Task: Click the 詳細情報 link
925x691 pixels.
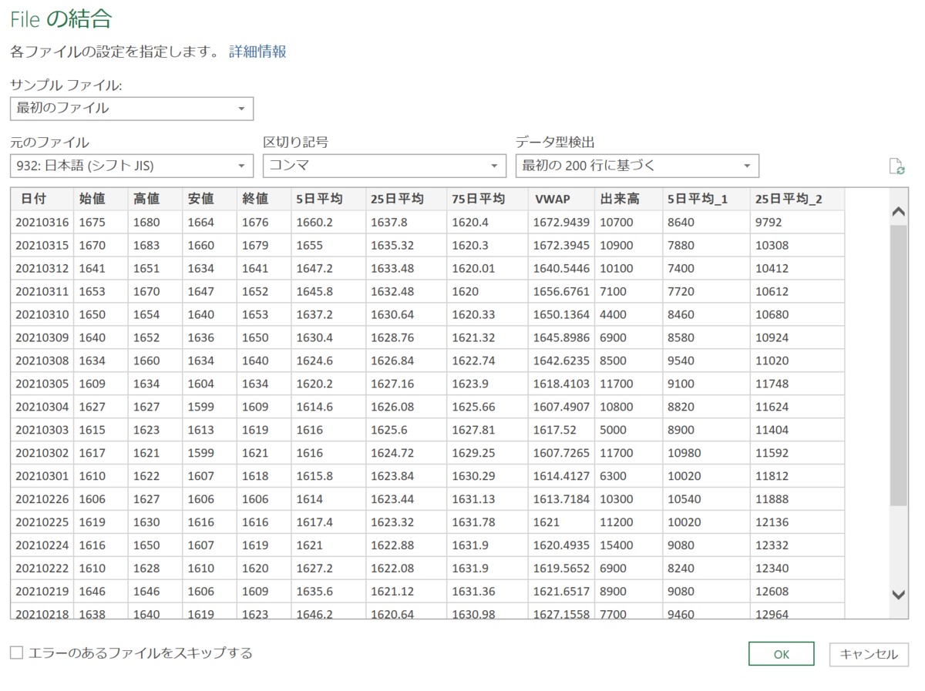Action: click(257, 52)
